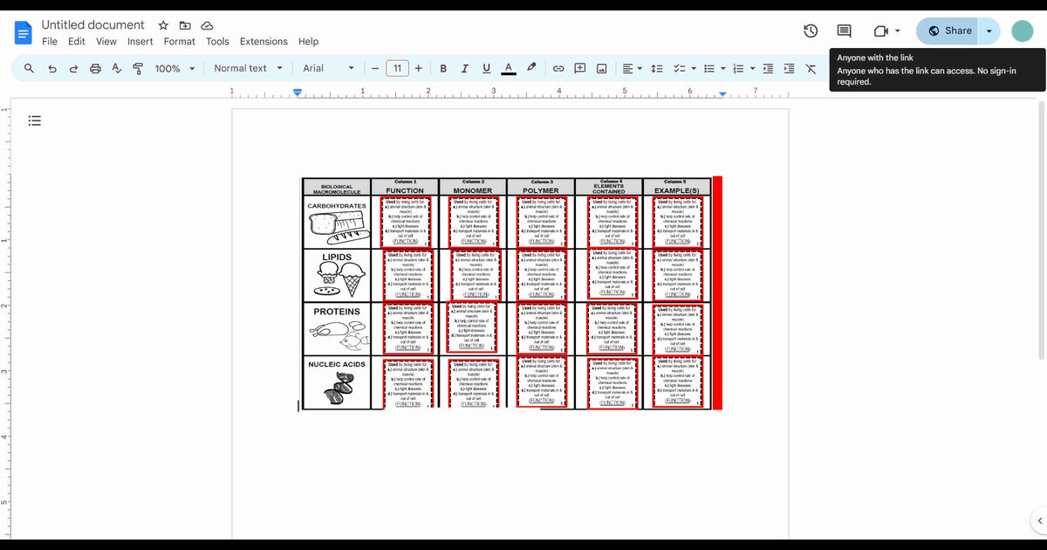Open the Insert menu
This screenshot has width=1047, height=550.
[140, 41]
